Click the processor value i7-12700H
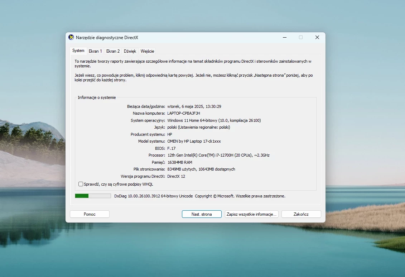The width and height of the screenshot is (405, 277). point(218,155)
